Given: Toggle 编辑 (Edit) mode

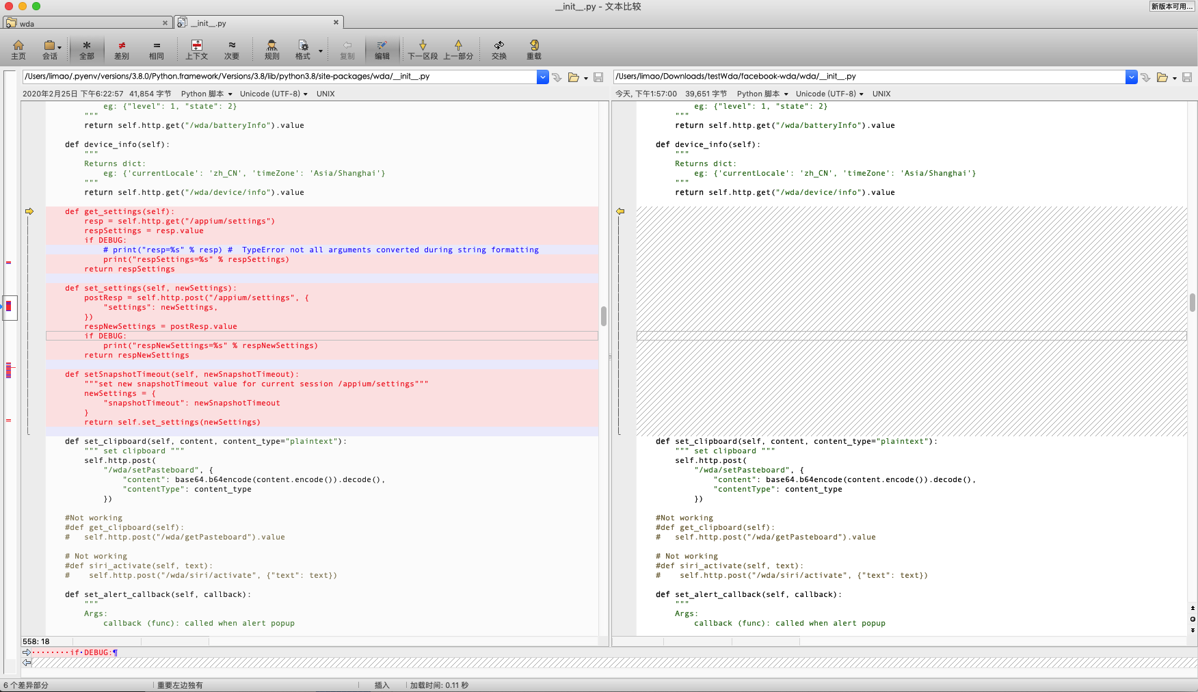Looking at the screenshot, I should pyautogui.click(x=382, y=50).
